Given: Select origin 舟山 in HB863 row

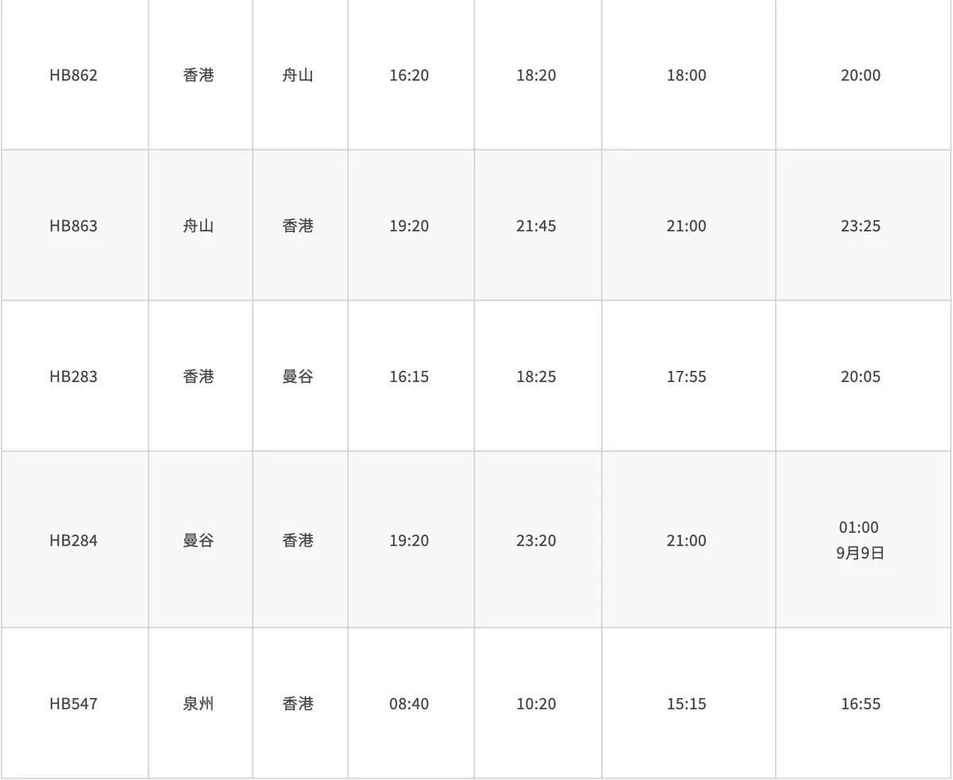Looking at the screenshot, I should pos(199,226).
